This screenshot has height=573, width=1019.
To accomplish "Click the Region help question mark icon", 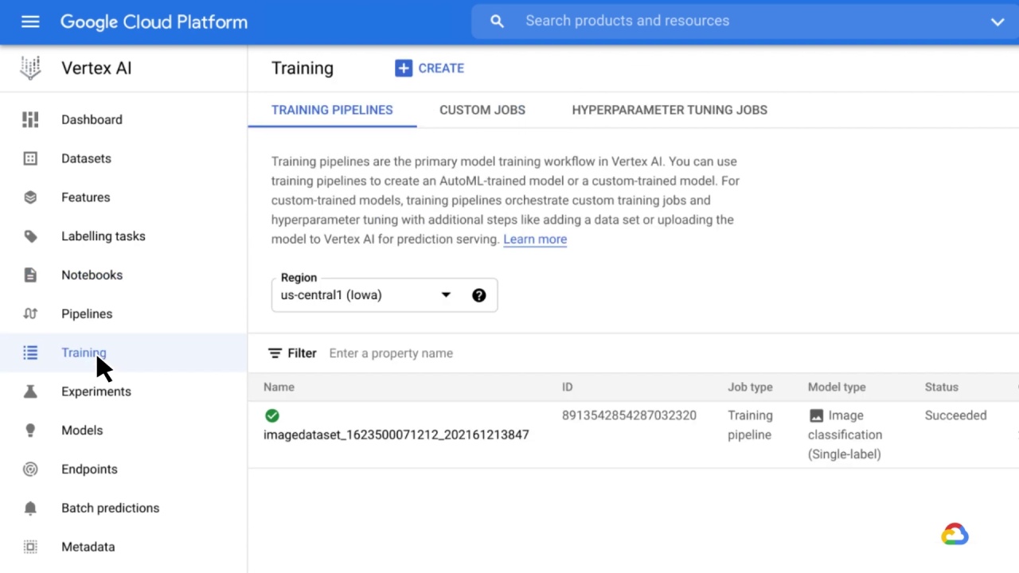I will pyautogui.click(x=478, y=295).
